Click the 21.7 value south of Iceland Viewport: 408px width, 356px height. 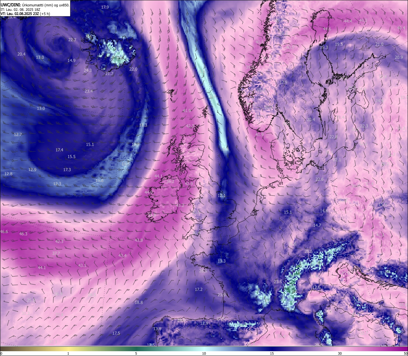pos(109,74)
